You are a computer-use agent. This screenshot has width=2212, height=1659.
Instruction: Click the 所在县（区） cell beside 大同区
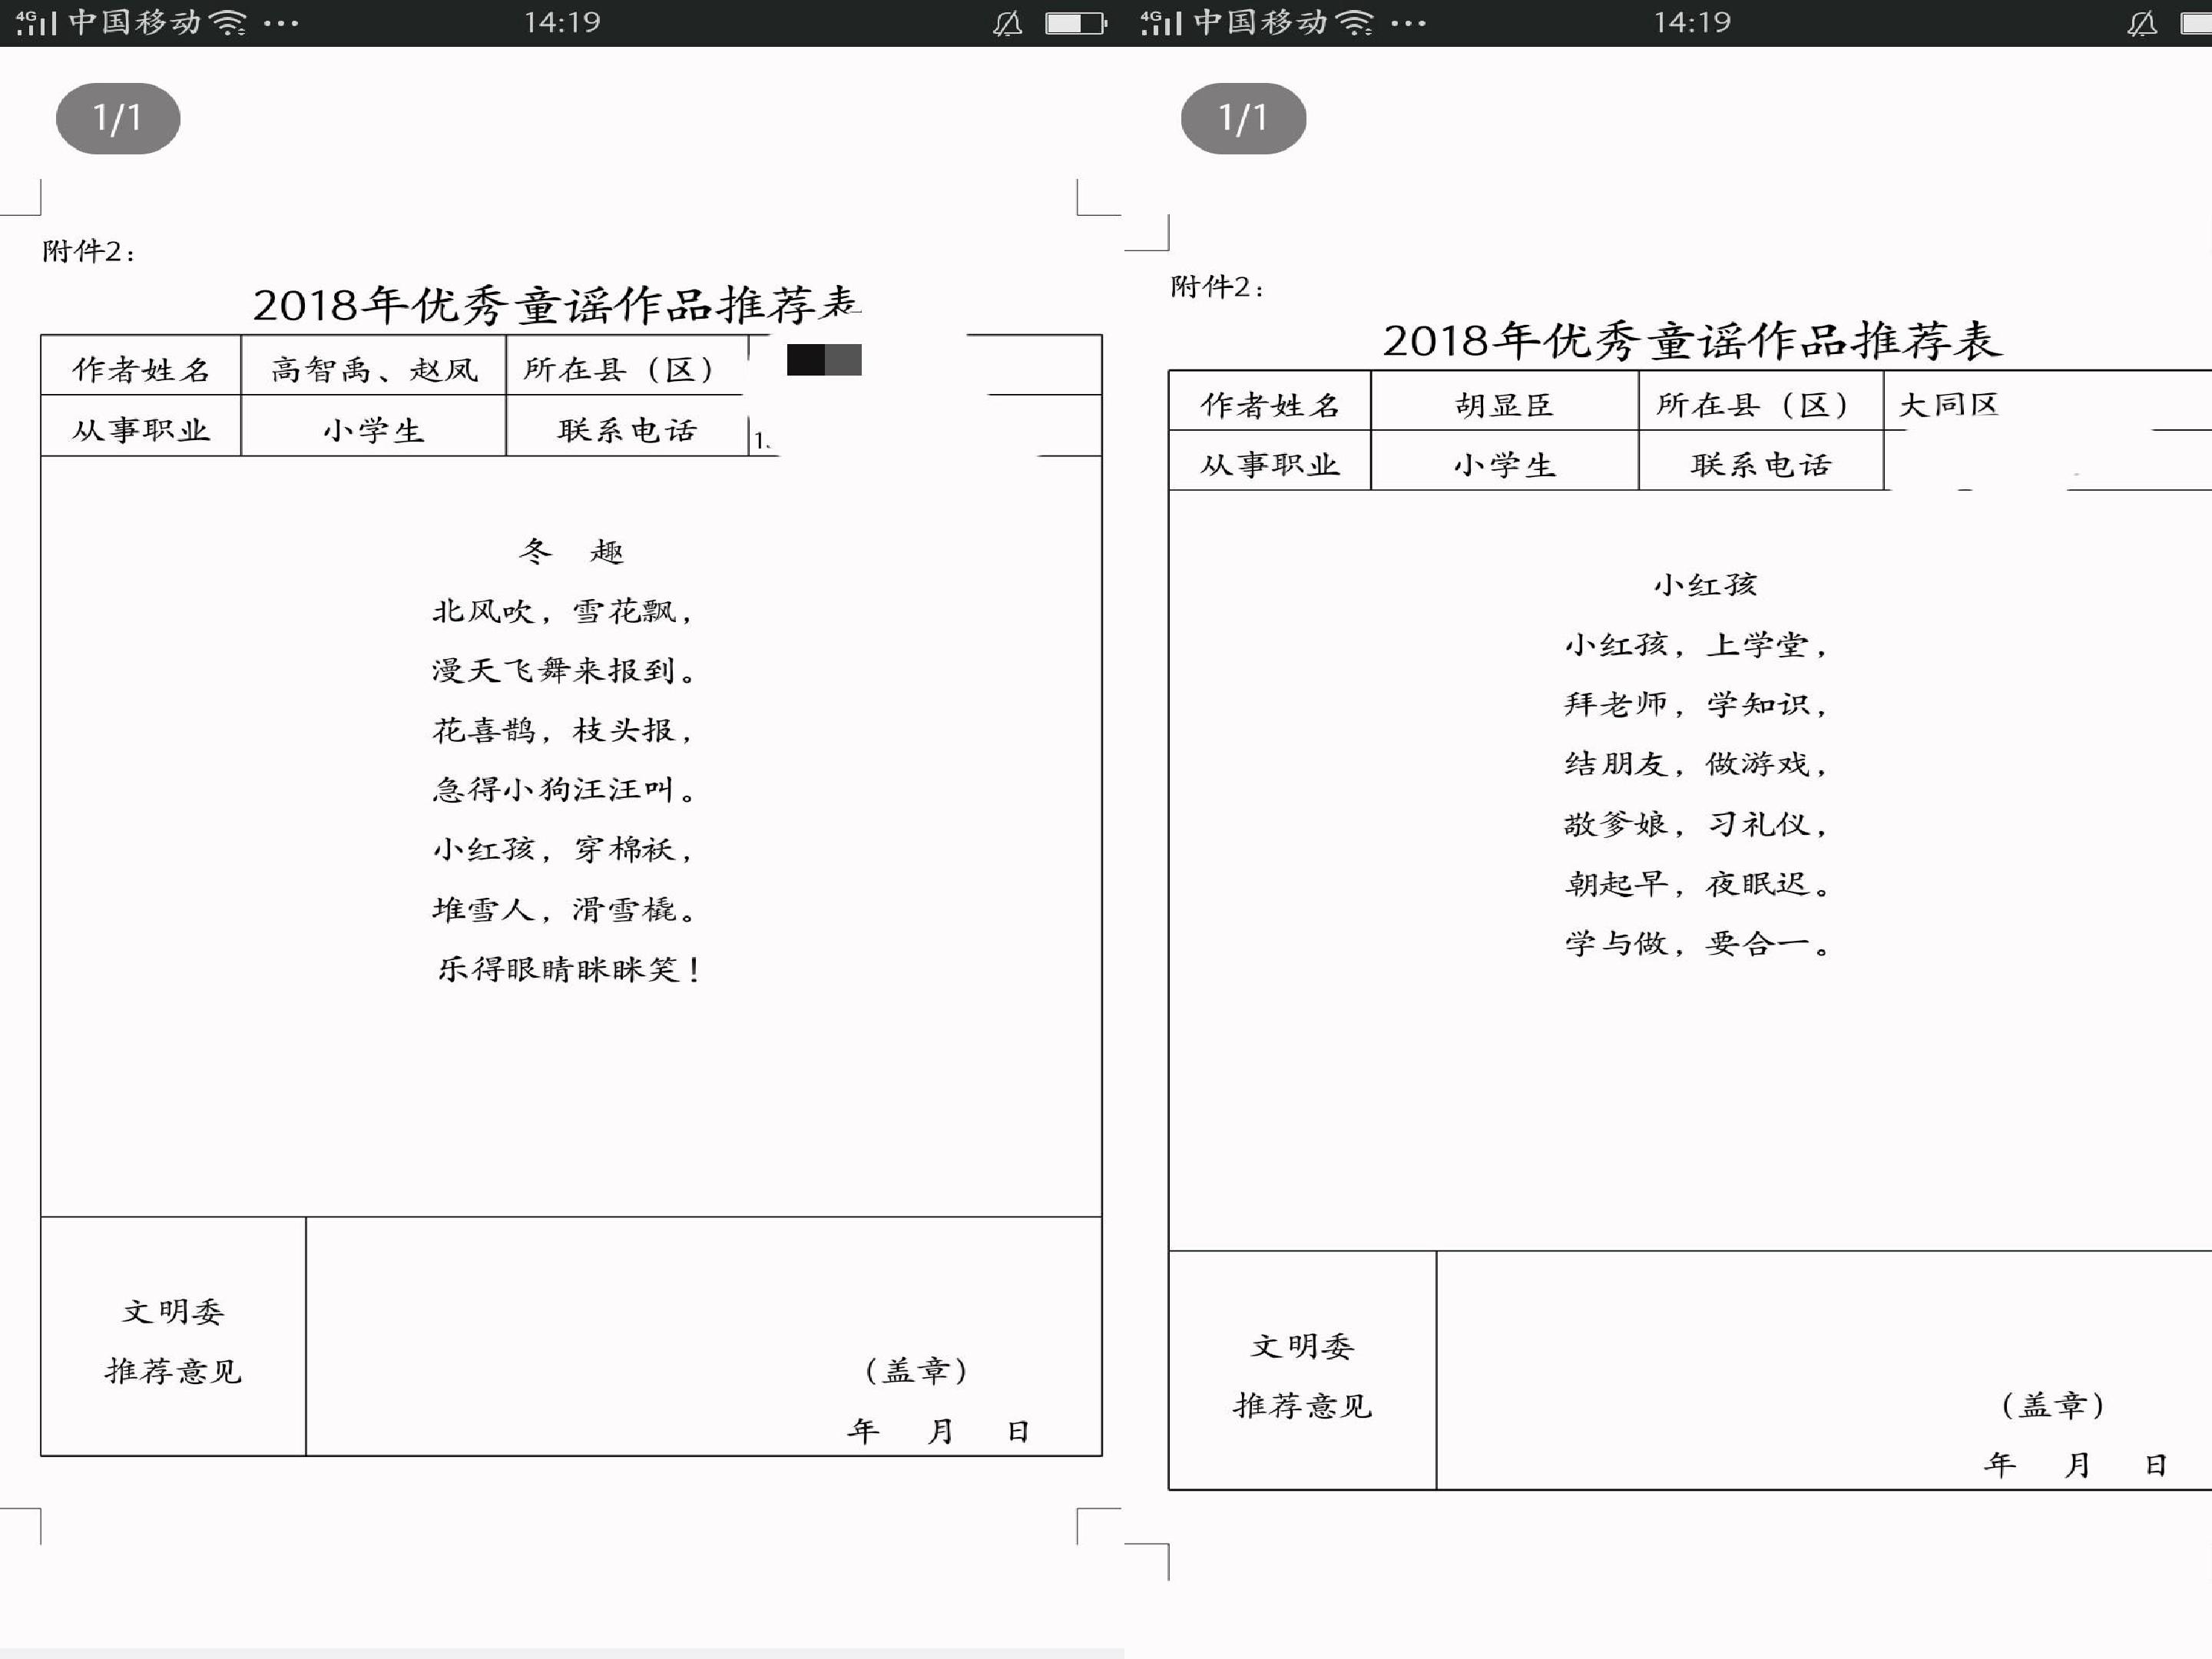[1760, 401]
